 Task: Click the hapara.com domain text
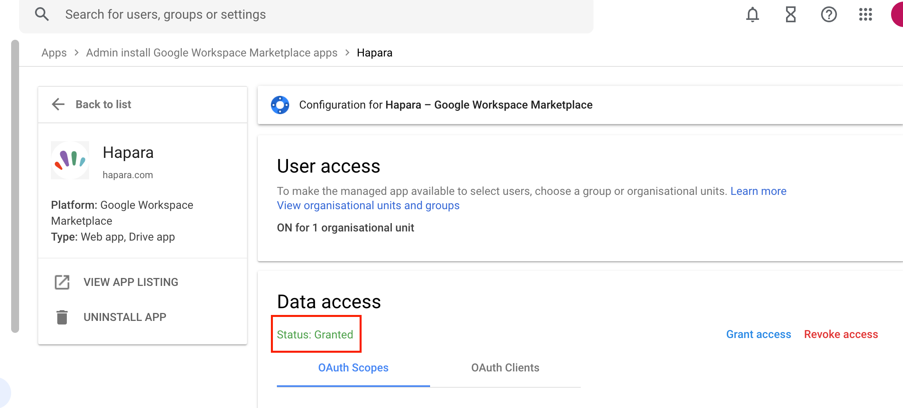128,175
